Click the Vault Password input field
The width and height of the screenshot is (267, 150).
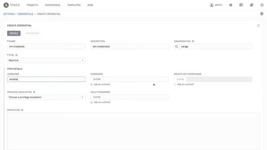[136, 97]
